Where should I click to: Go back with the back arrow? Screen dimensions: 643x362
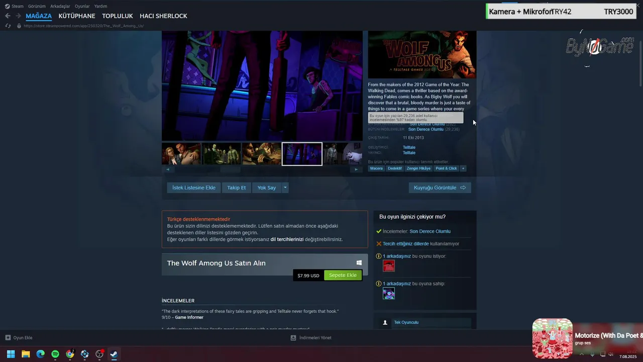8,16
